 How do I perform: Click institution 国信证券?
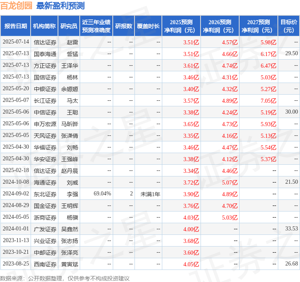[x=45, y=77]
